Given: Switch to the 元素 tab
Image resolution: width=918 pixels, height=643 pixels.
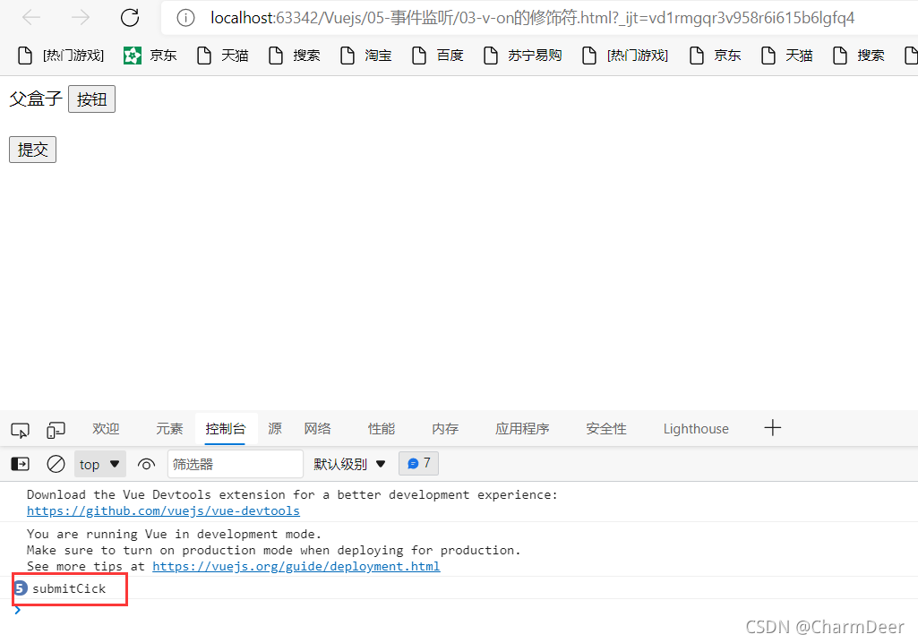Looking at the screenshot, I should 170,429.
